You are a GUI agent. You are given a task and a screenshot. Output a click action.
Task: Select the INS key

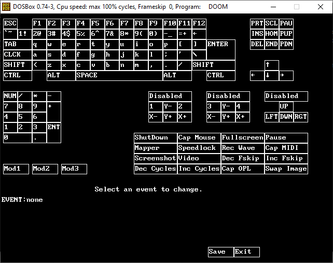(257, 34)
